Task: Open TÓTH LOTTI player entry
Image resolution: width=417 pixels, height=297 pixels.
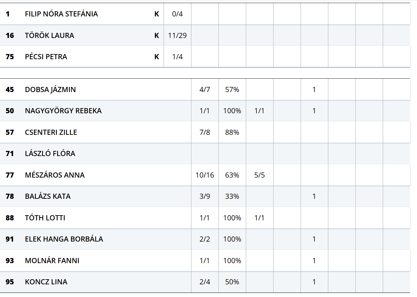Action: [x=45, y=218]
